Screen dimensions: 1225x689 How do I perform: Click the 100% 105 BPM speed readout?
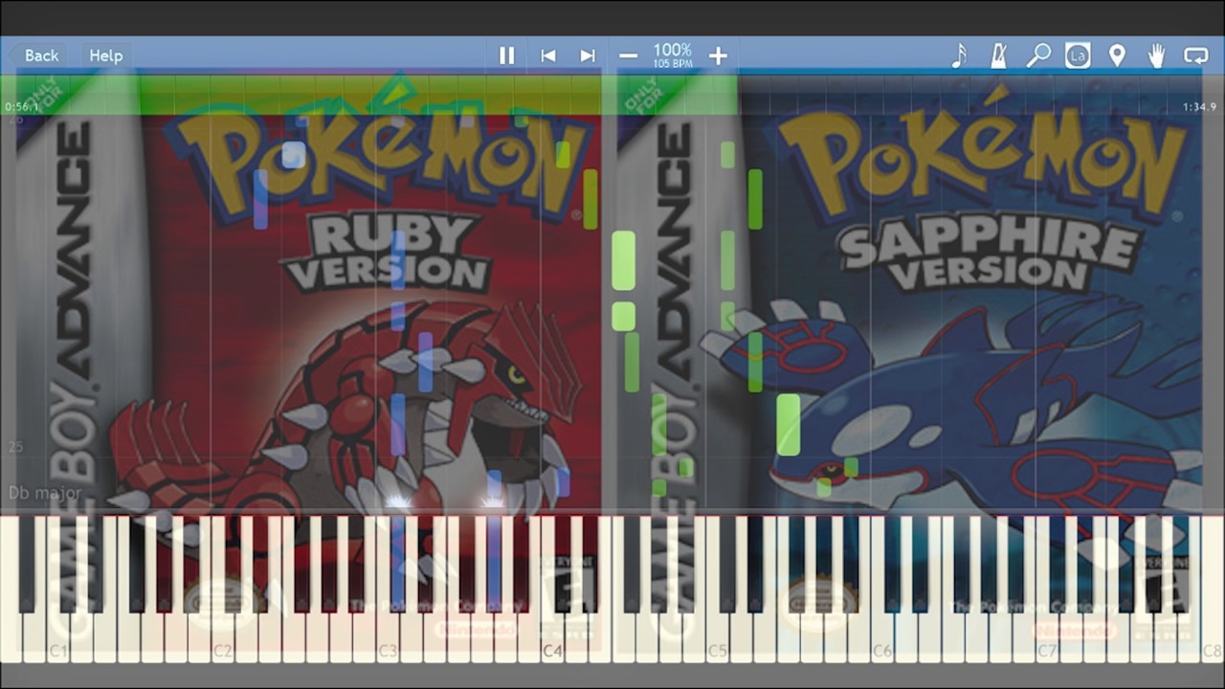pos(673,55)
